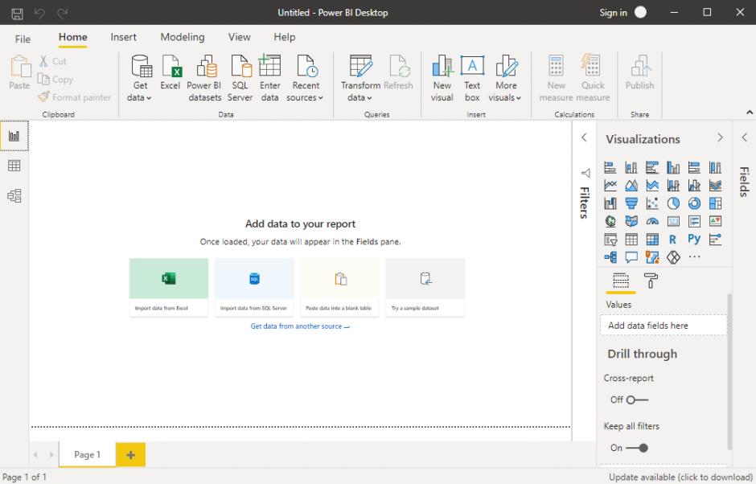Open the Recent sources dropdown
This screenshot has height=484, width=756.
point(305,78)
